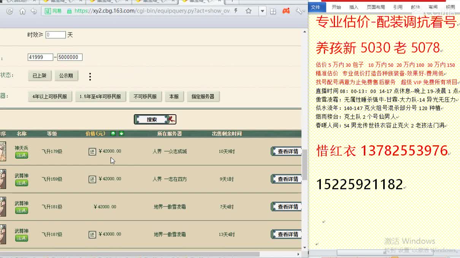The height and width of the screenshot is (258, 460).
Task: Click the ¥43000.00 price cell
Action: click(x=109, y=234)
